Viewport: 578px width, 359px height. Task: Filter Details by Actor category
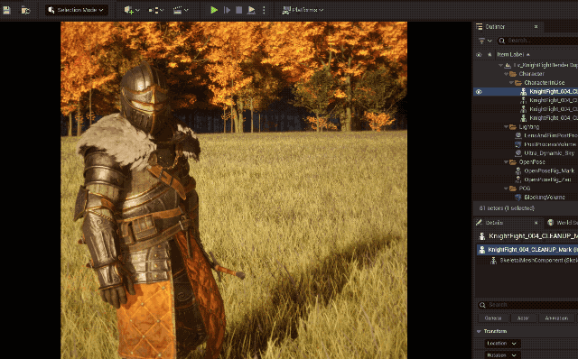(x=523, y=318)
